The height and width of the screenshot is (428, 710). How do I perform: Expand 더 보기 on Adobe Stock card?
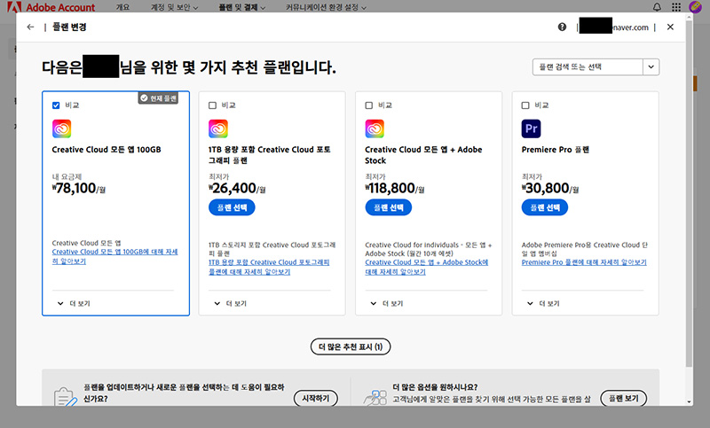387,303
